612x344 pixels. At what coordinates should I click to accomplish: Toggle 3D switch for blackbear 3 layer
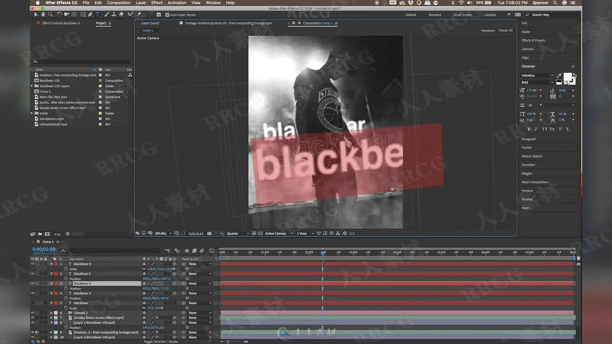174,264
